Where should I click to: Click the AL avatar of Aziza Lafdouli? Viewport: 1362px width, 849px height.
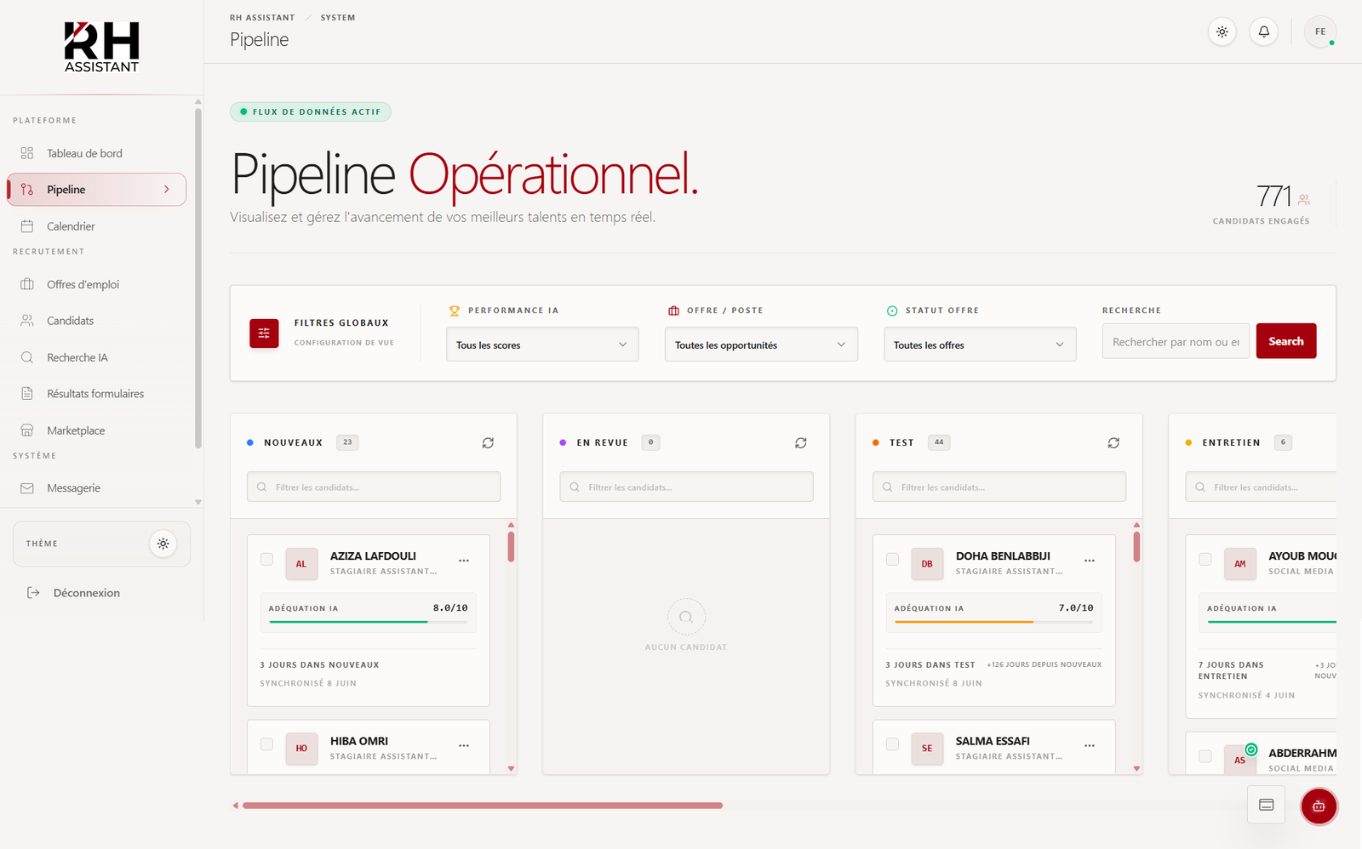pyautogui.click(x=301, y=564)
